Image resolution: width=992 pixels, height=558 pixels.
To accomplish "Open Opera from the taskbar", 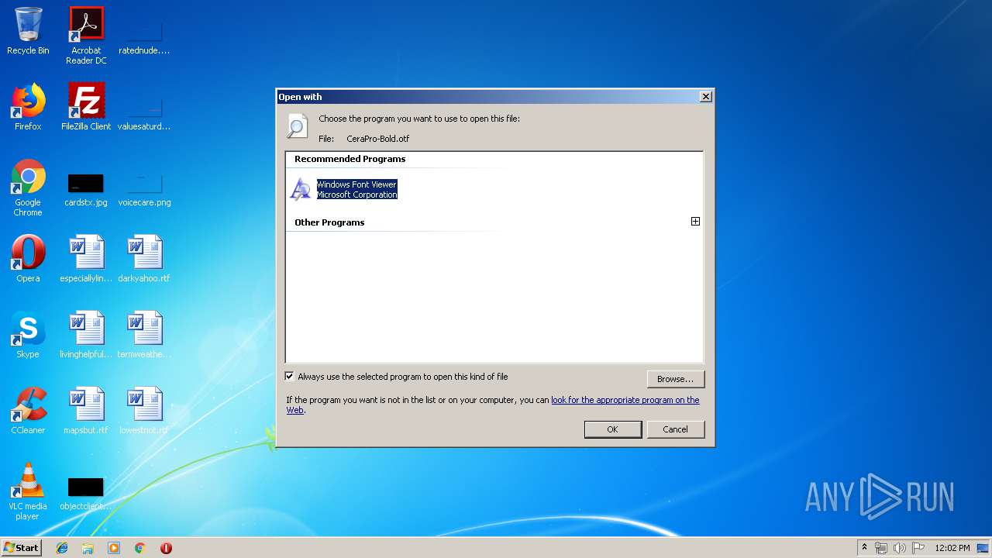I will click(166, 548).
